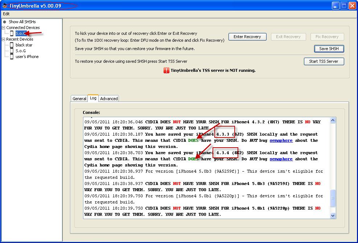
Task: Open the semaphore link in the 4.3.3 entry
Action: (x=281, y=140)
